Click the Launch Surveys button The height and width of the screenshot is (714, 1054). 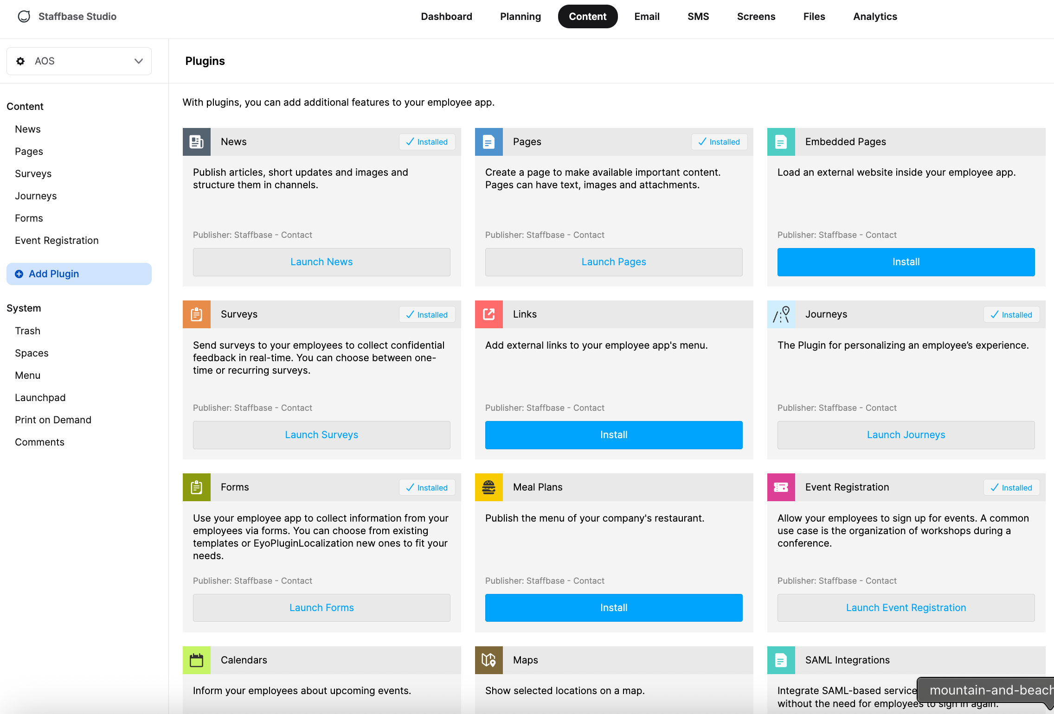321,435
